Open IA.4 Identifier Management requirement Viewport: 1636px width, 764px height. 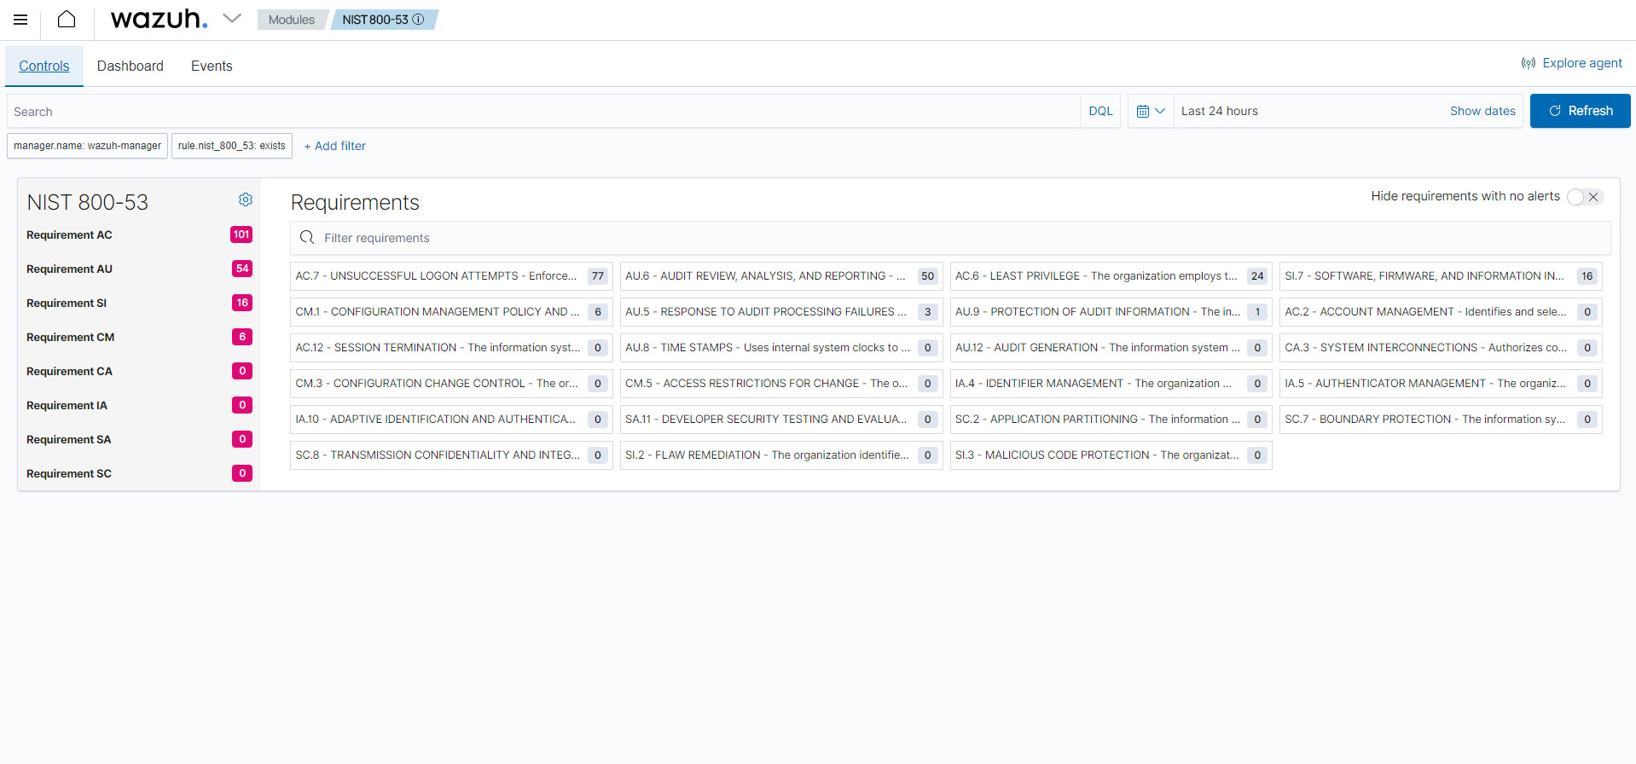1111,384
